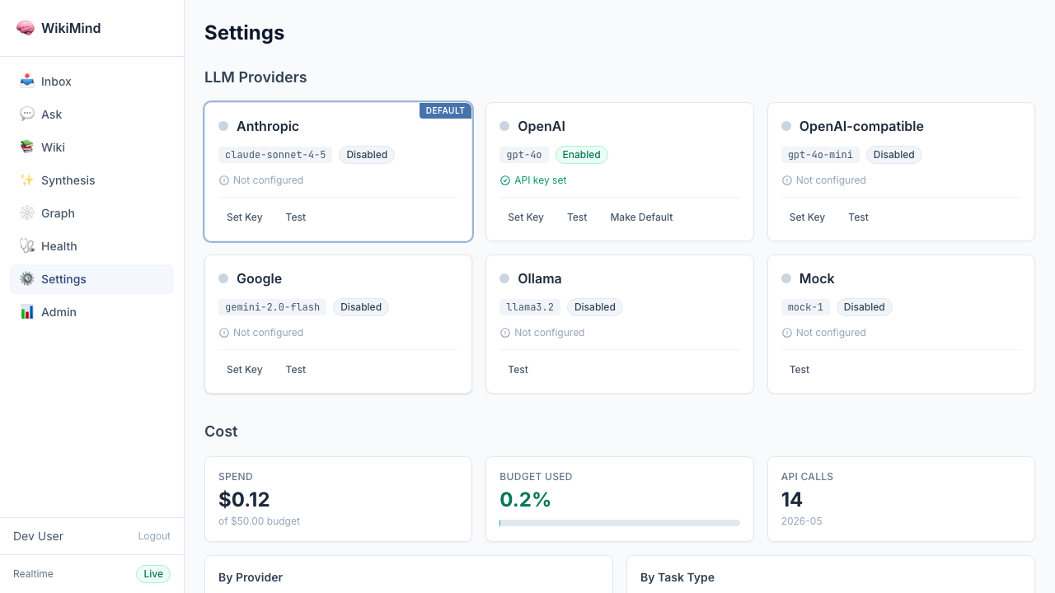Click the Admin bar chart icon
Image resolution: width=1055 pixels, height=593 pixels.
click(x=27, y=312)
